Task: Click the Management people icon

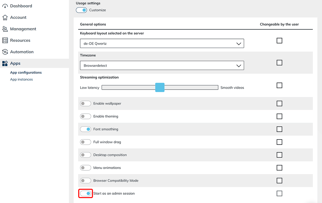Action: [5, 29]
